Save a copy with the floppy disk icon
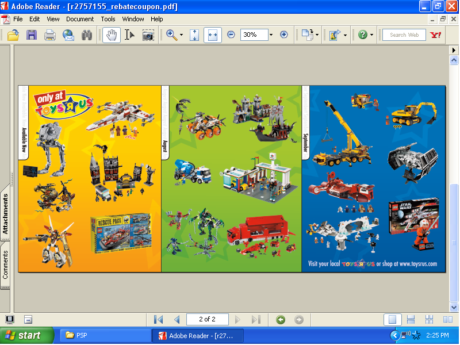 pos(32,35)
